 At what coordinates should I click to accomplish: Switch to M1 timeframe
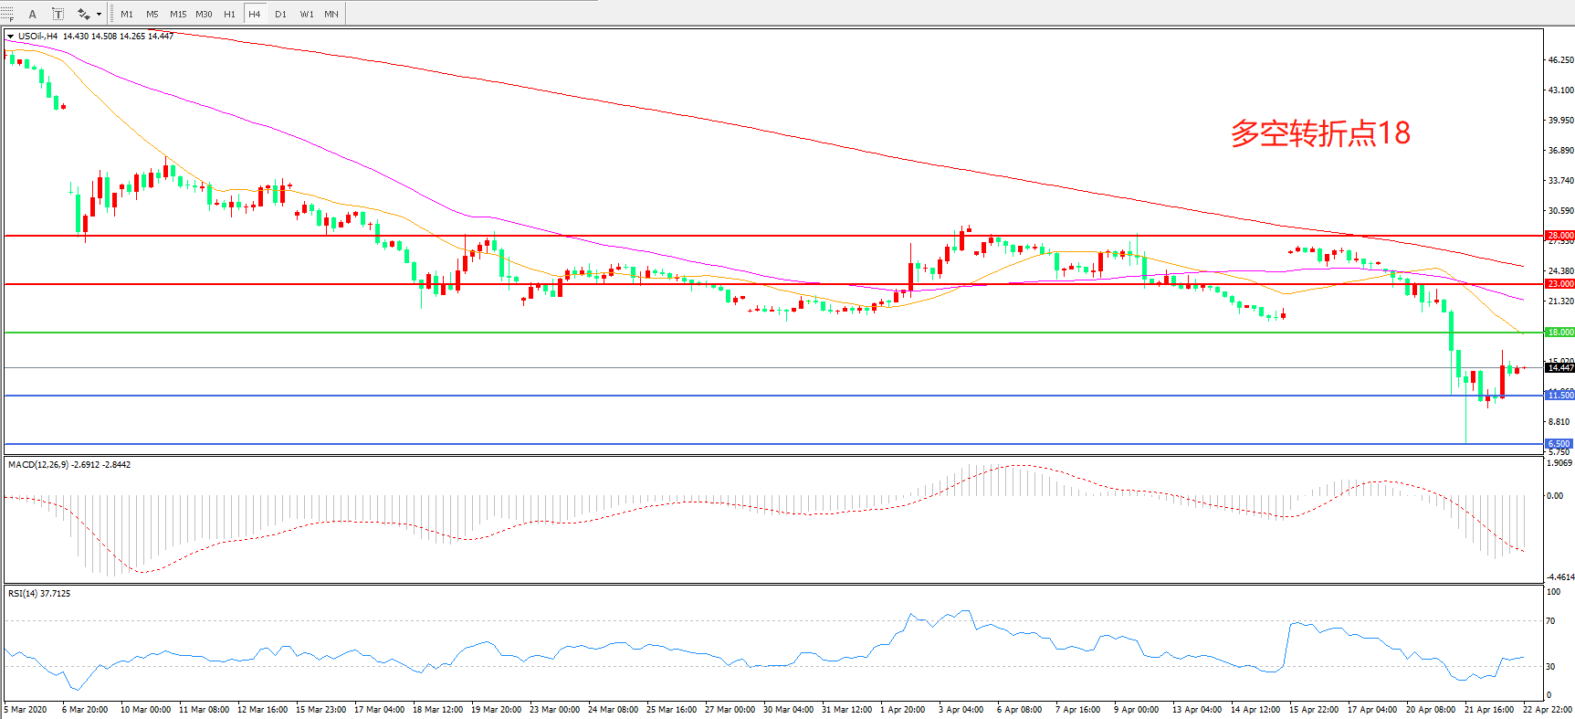[x=127, y=14]
